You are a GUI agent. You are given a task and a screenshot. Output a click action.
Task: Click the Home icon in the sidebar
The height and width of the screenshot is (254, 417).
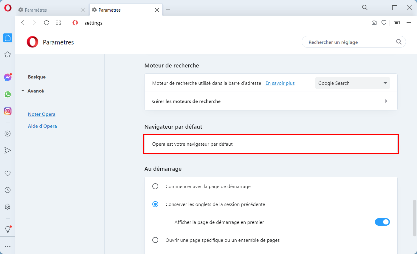click(8, 38)
